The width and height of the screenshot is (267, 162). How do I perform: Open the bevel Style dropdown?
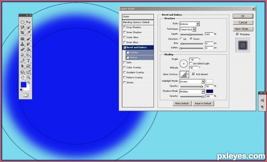tap(190, 24)
